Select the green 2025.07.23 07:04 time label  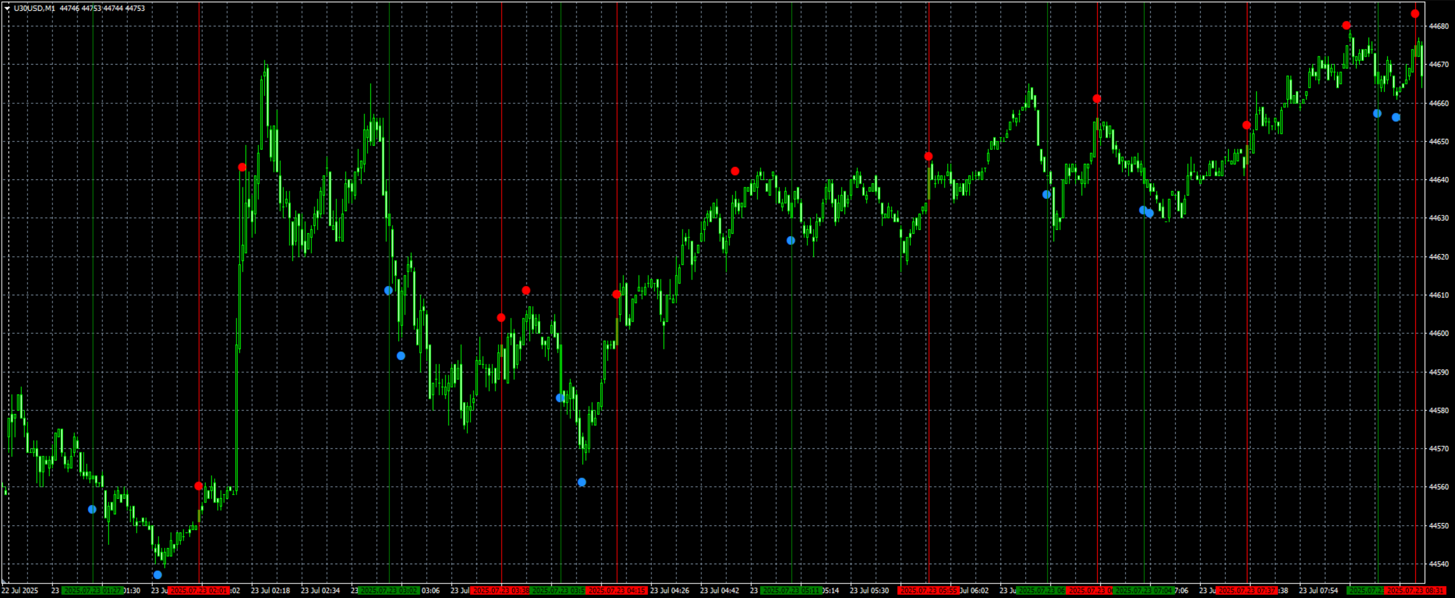1143,591
